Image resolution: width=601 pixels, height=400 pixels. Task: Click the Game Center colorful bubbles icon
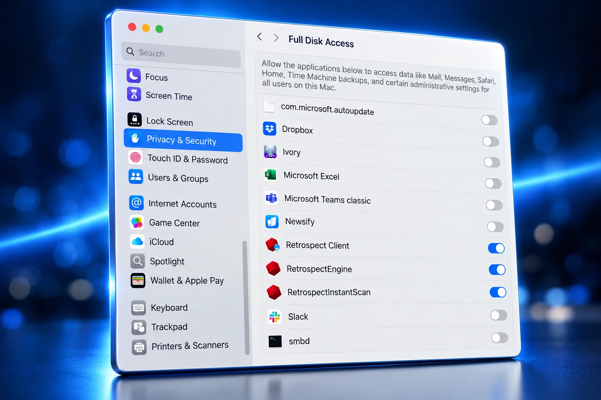137,222
